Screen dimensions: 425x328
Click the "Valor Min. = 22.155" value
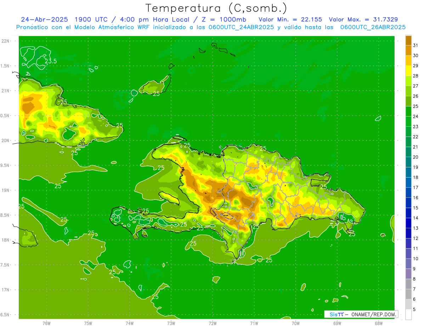click(x=290, y=19)
